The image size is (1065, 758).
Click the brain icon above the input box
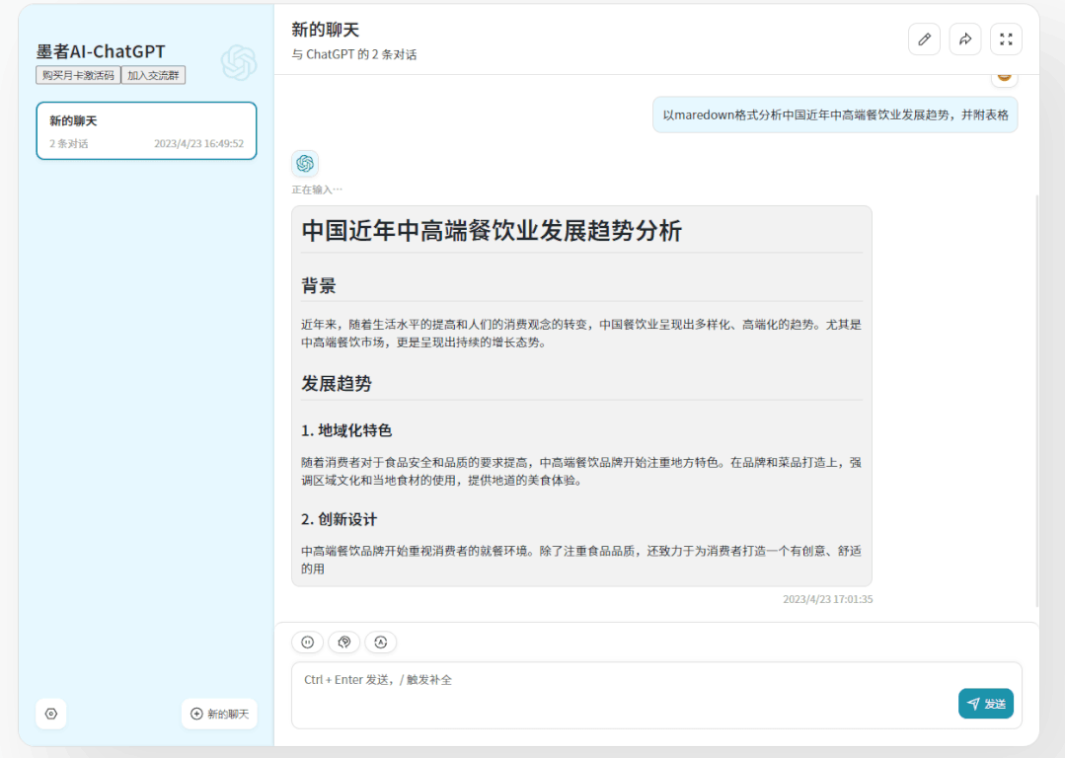point(344,643)
